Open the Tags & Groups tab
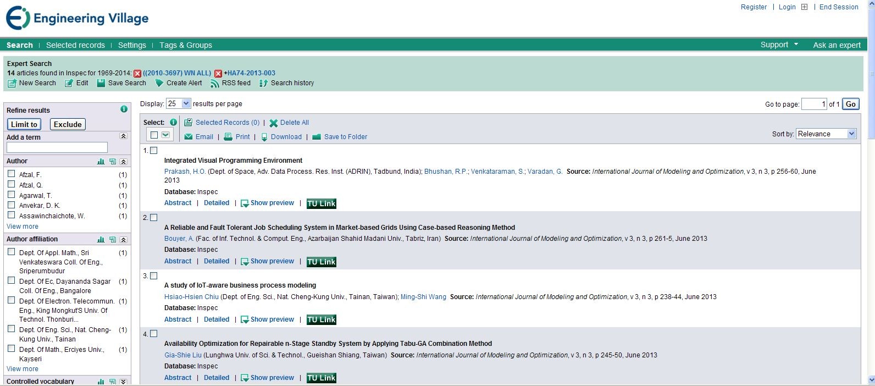Viewport: 875px width, 386px height. pos(186,45)
